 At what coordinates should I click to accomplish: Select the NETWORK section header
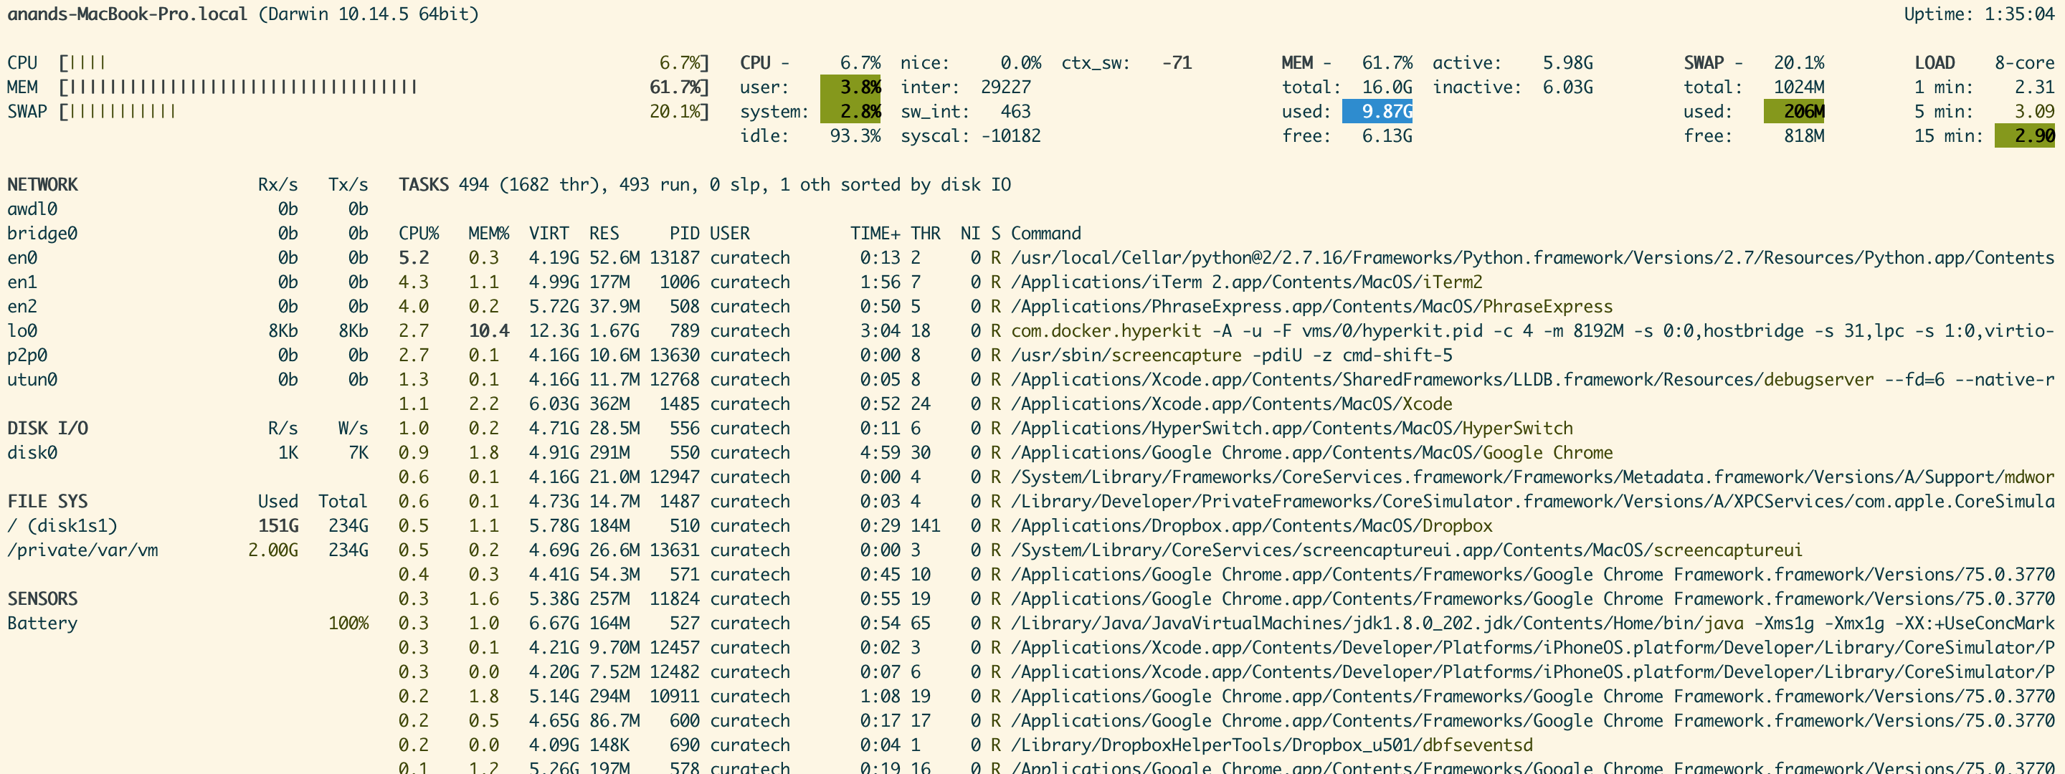click(x=42, y=184)
